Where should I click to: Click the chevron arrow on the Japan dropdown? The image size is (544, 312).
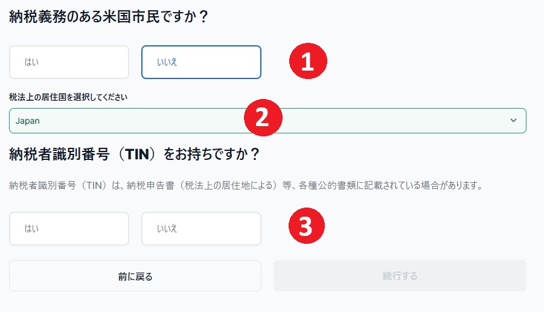513,121
